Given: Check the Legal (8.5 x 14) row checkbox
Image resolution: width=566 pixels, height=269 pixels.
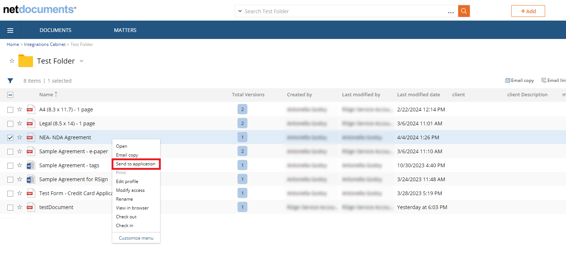Looking at the screenshot, I should [10, 123].
